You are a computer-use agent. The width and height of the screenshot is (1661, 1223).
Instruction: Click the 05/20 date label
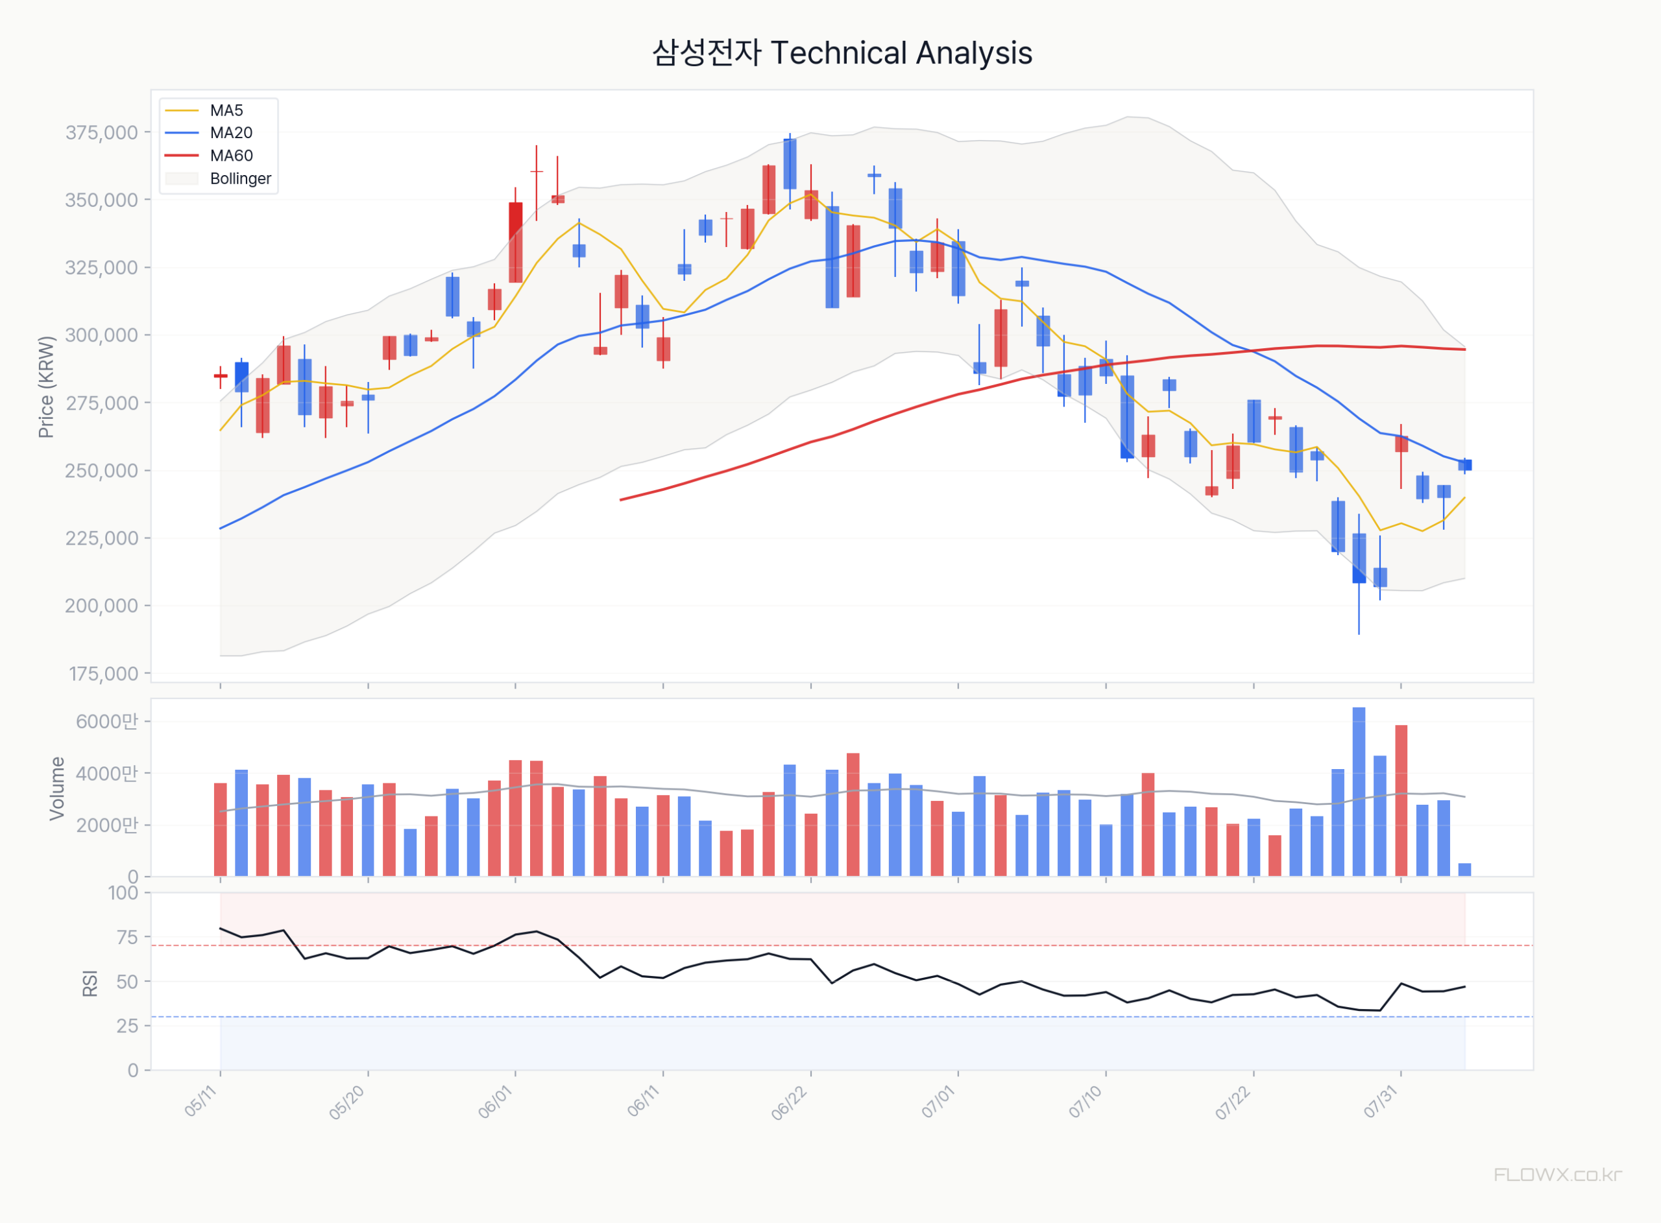pos(346,1102)
